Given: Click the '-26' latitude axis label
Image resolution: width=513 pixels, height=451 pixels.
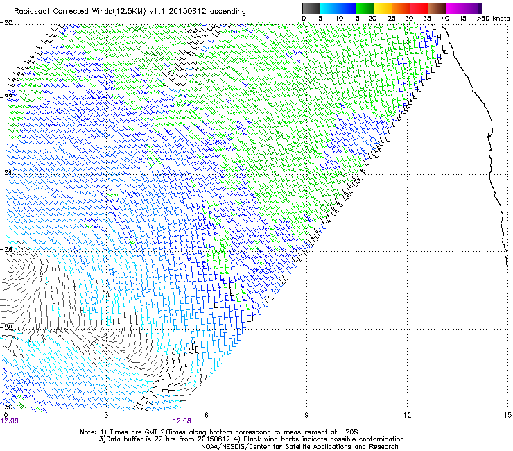Looking at the screenshot, I should (x=7, y=249).
